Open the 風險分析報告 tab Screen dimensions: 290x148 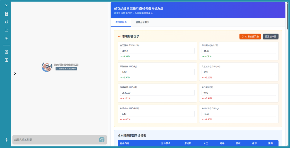click(142, 22)
